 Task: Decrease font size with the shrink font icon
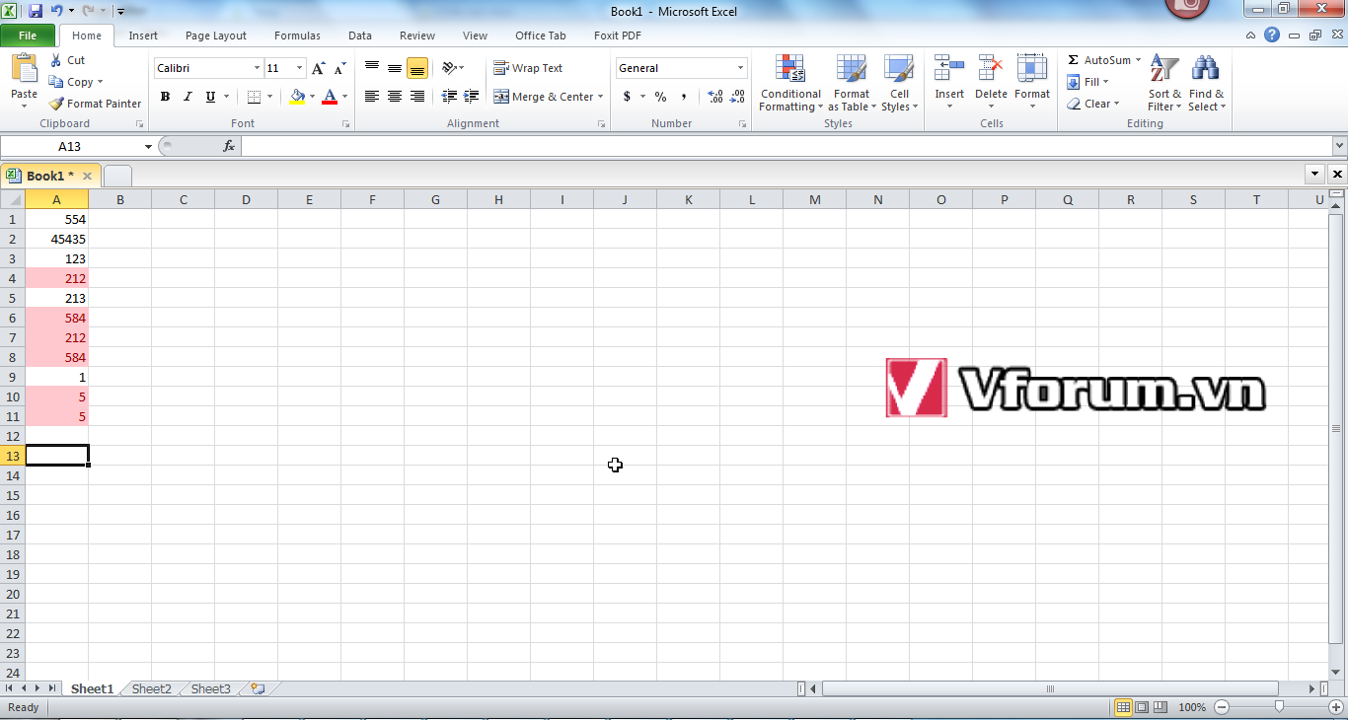click(x=339, y=68)
